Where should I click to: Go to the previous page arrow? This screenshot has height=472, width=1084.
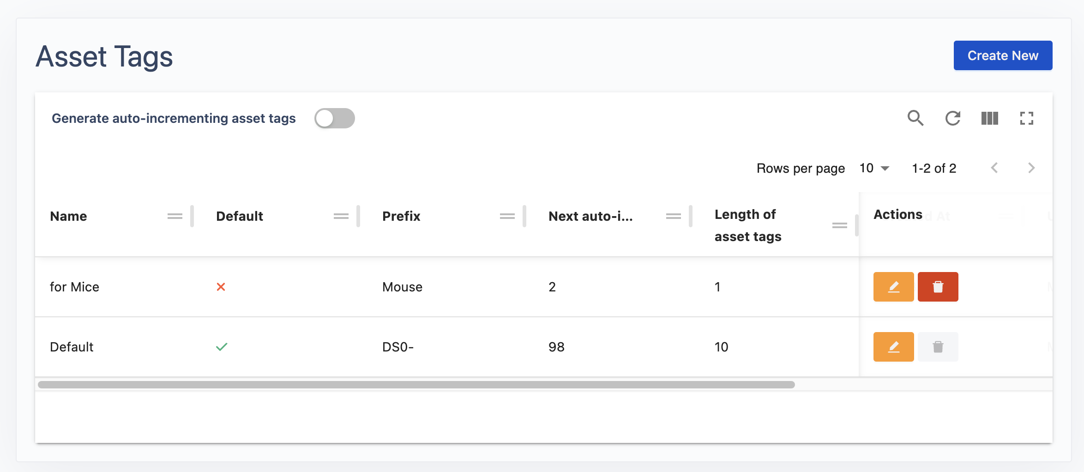(994, 168)
